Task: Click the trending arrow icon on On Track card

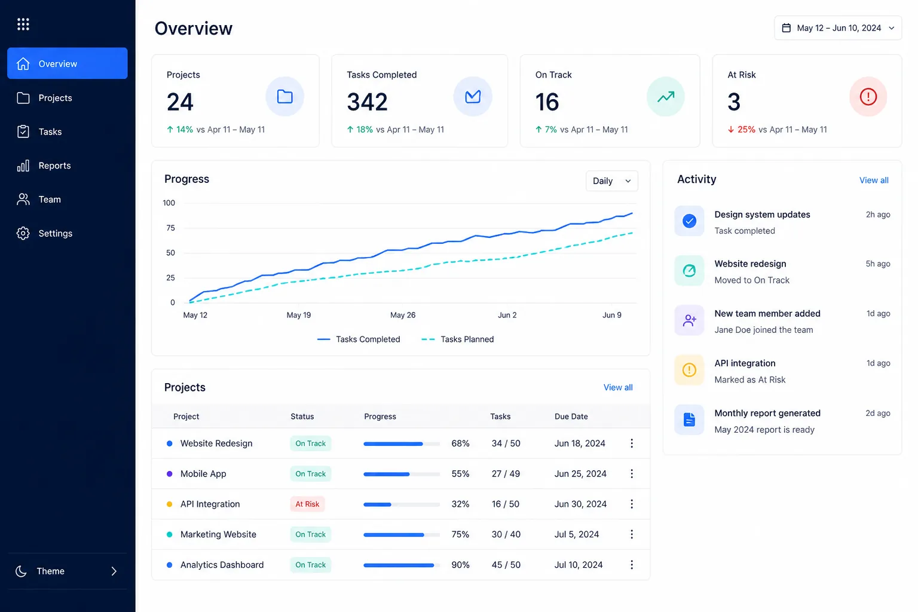Action: [x=666, y=96]
